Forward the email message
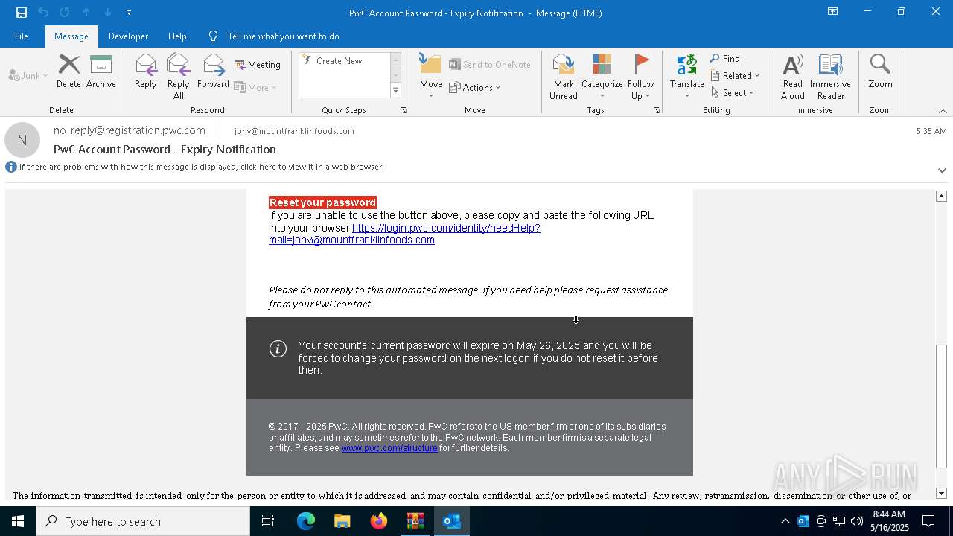The width and height of the screenshot is (953, 536). pos(213,71)
